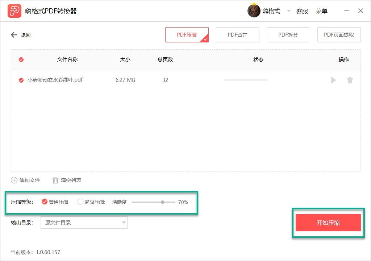
Task: Click the 添加文件 link
Action: coord(30,180)
